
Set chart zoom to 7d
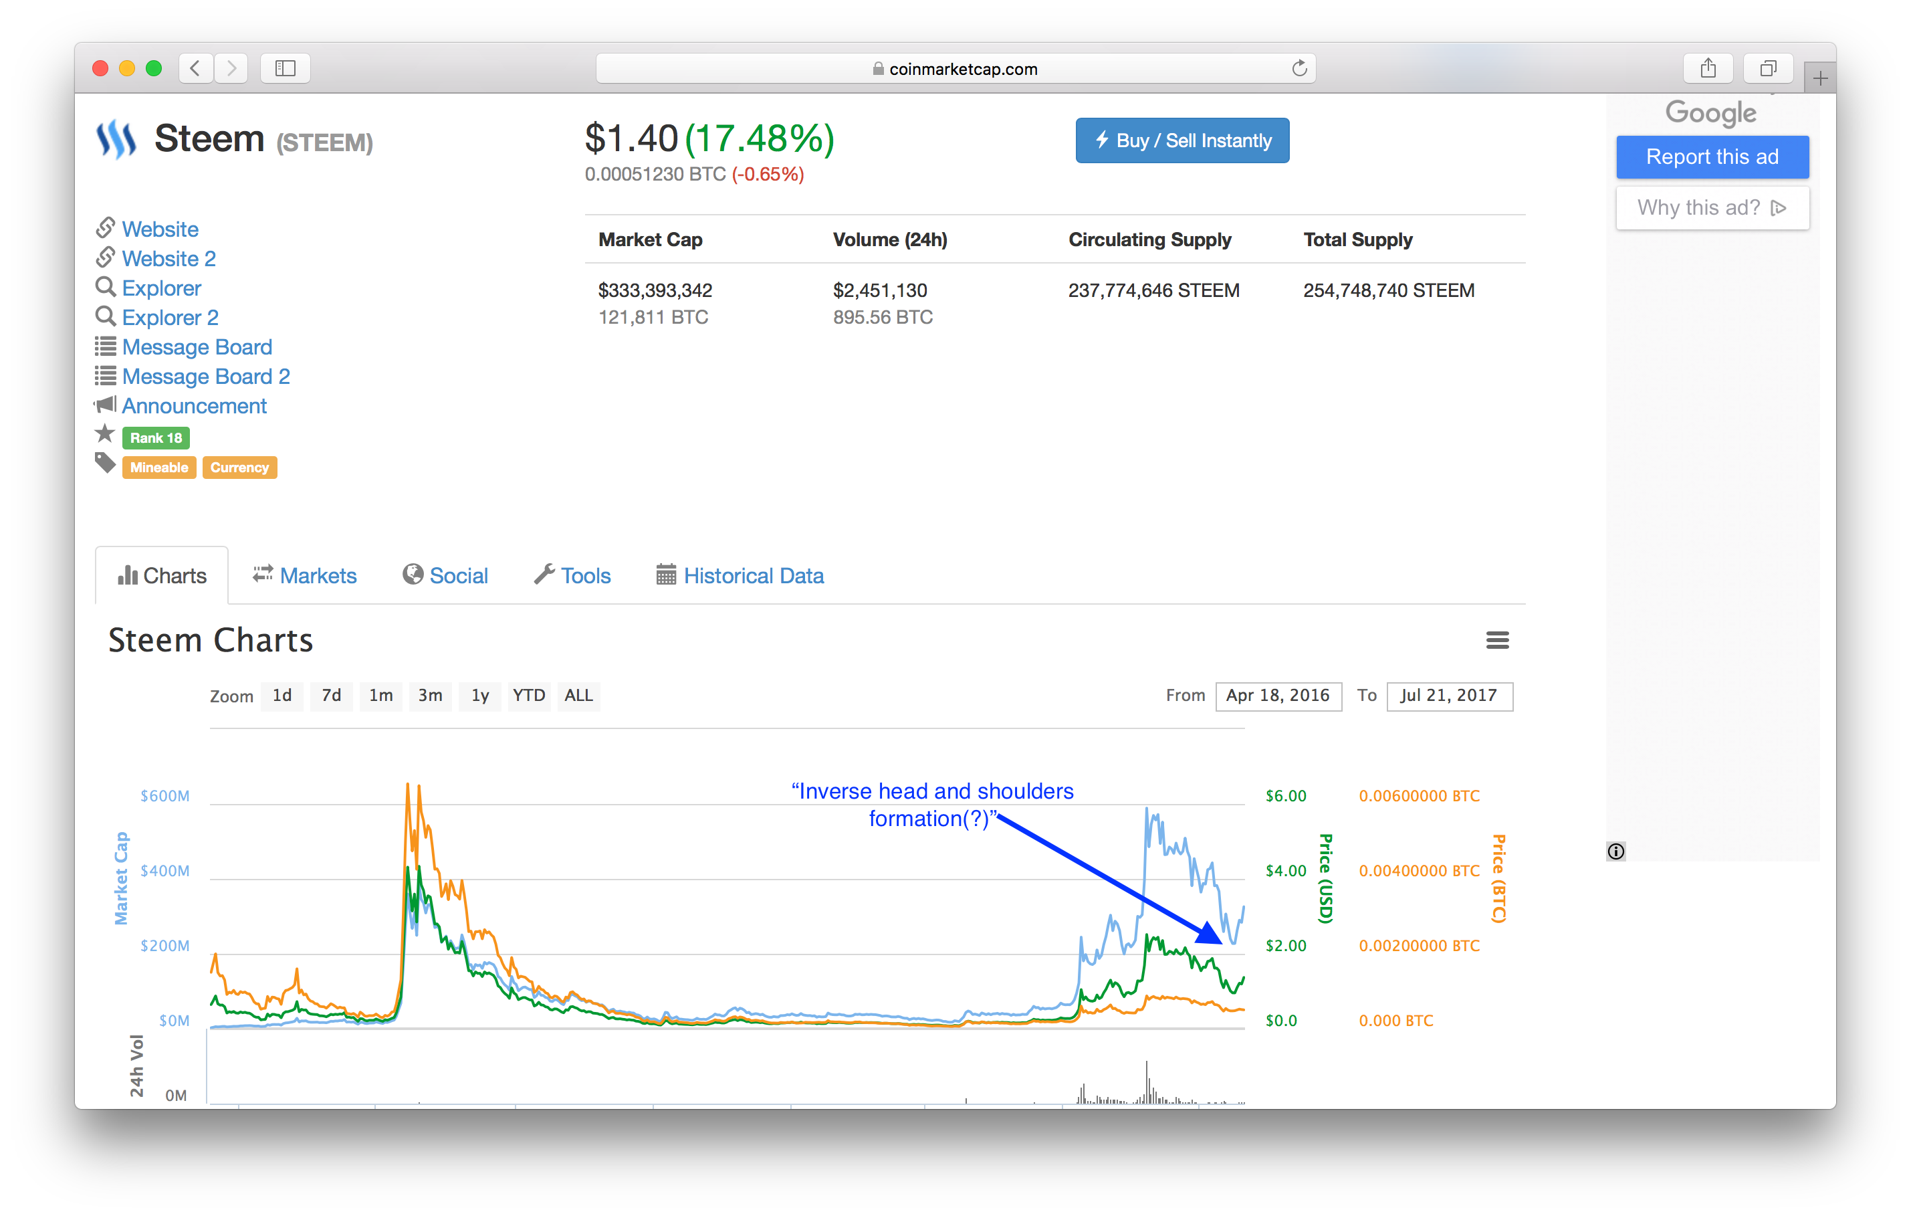(x=331, y=696)
